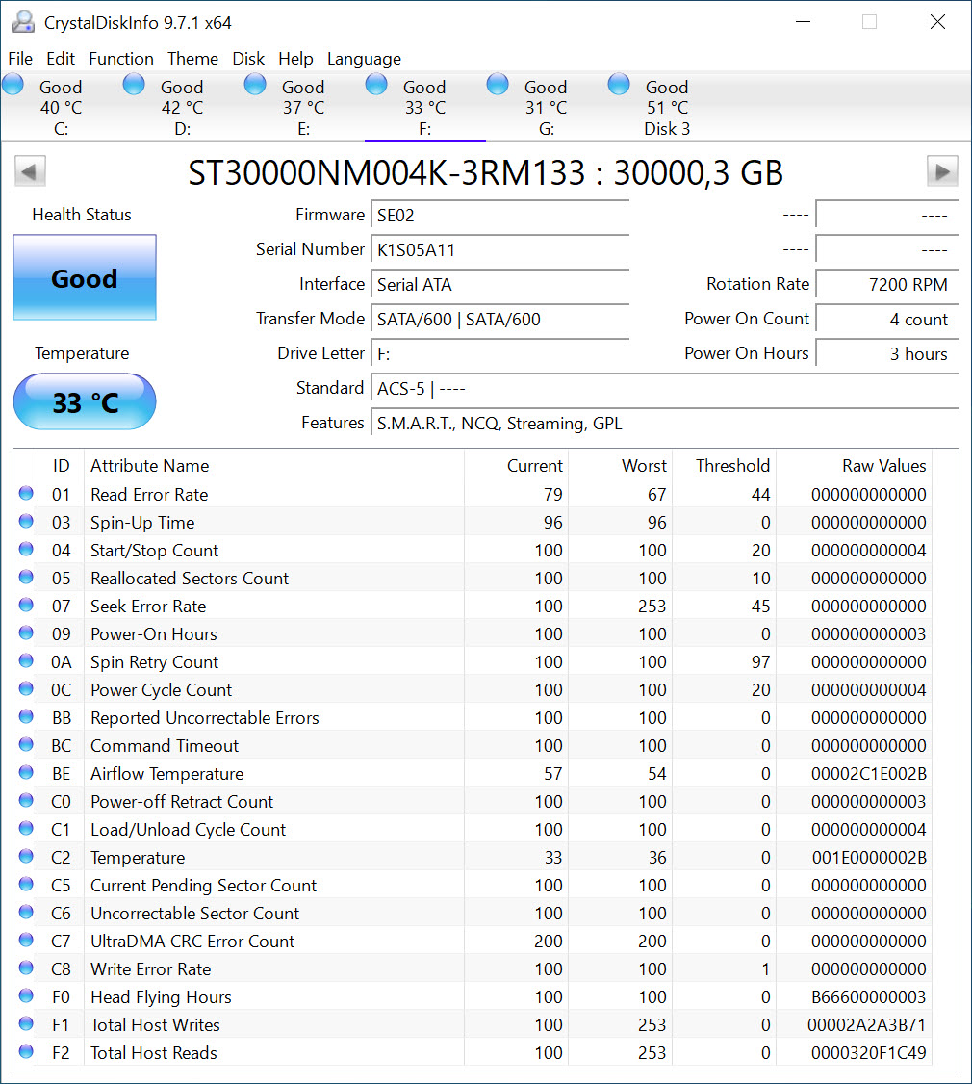972x1084 pixels.
Task: Go to previous disk with left arrow
Action: pyautogui.click(x=30, y=172)
